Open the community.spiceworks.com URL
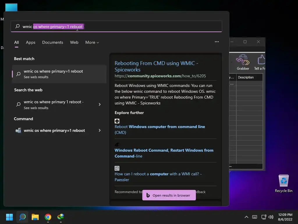 [x=160, y=76]
